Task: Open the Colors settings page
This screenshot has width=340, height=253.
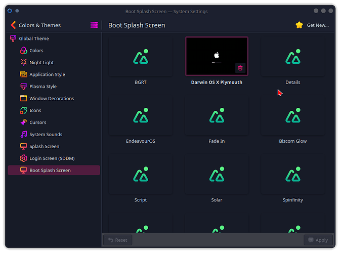Action: (54, 51)
